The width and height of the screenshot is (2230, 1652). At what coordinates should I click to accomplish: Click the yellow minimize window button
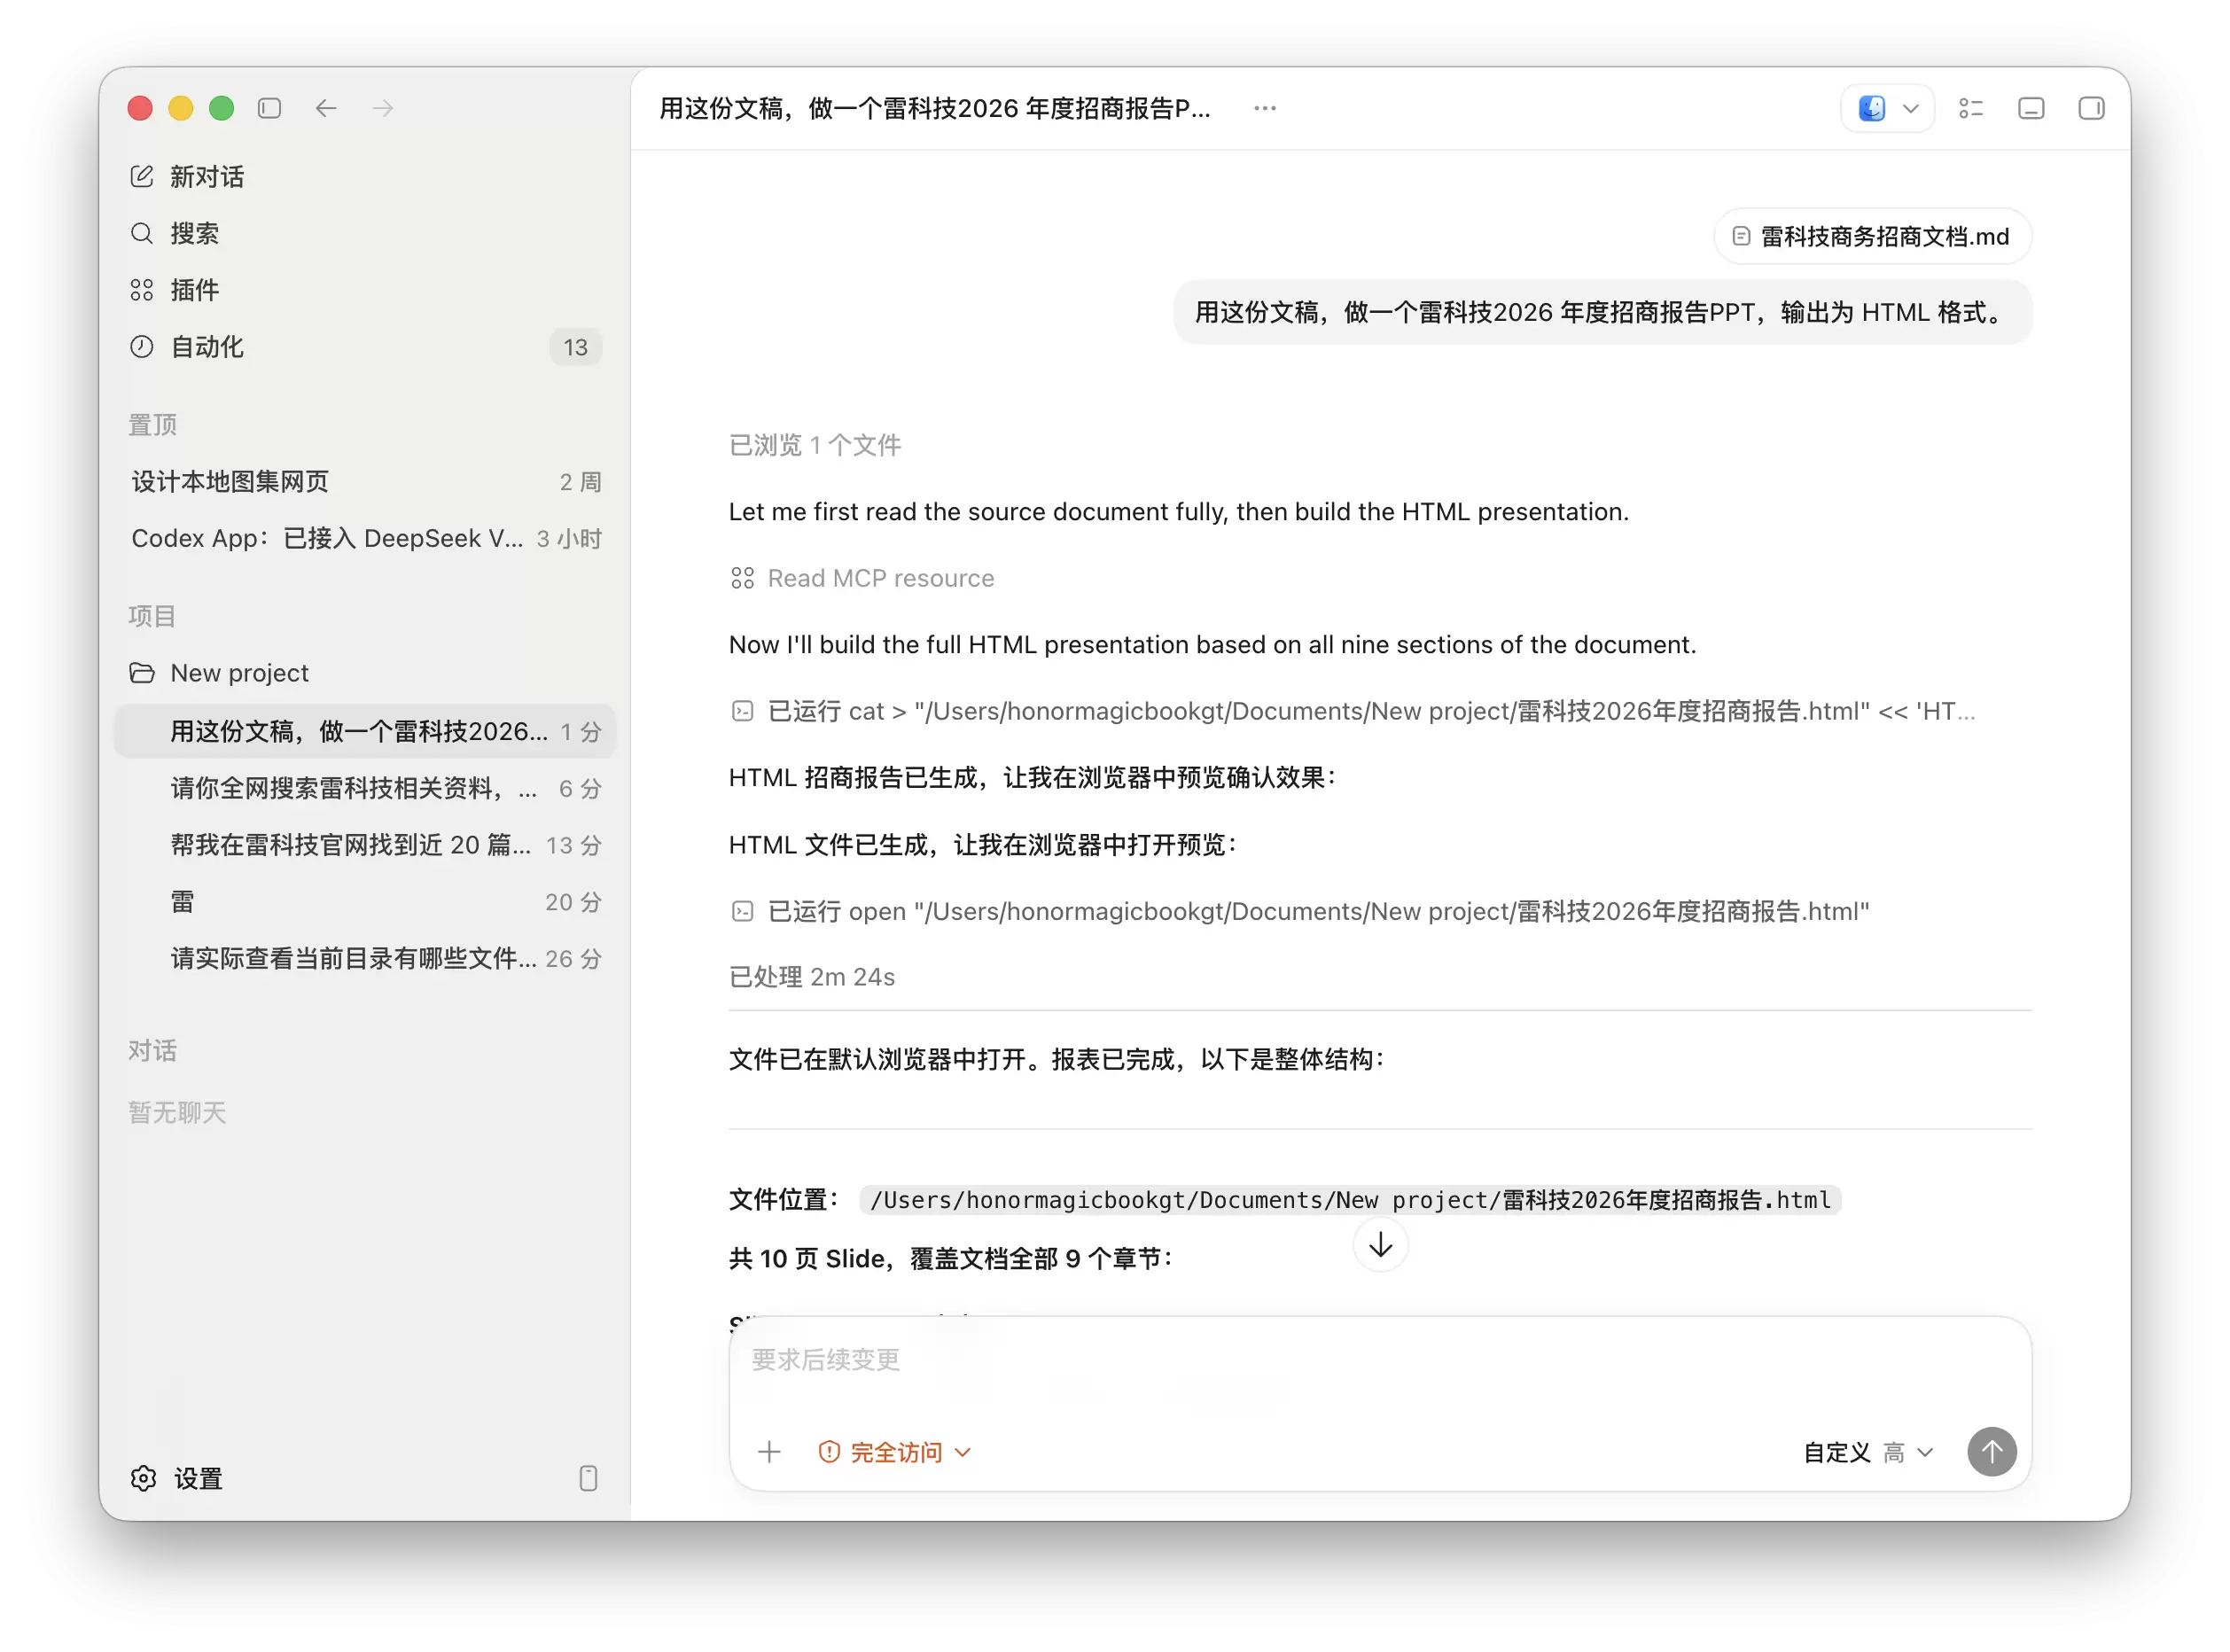click(181, 108)
